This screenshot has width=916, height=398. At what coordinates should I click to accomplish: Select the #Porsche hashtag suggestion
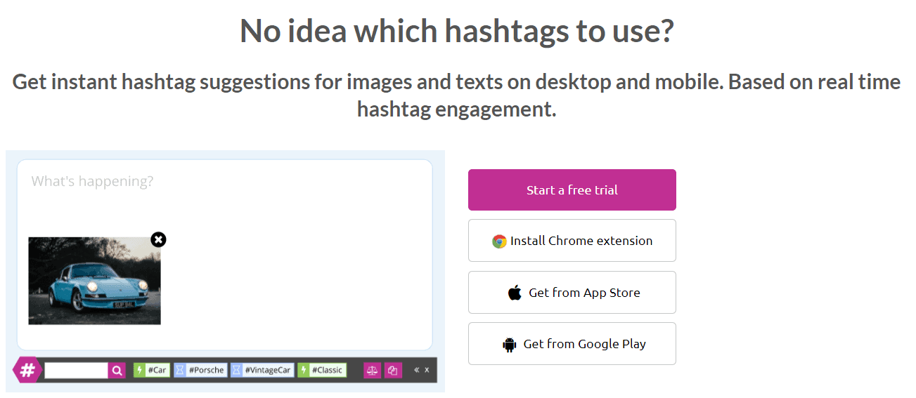click(200, 370)
